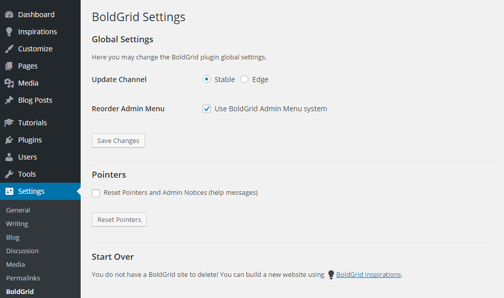Screen dimensions: 504x298
Task: Open the General settings submenu item
Action: (18, 210)
